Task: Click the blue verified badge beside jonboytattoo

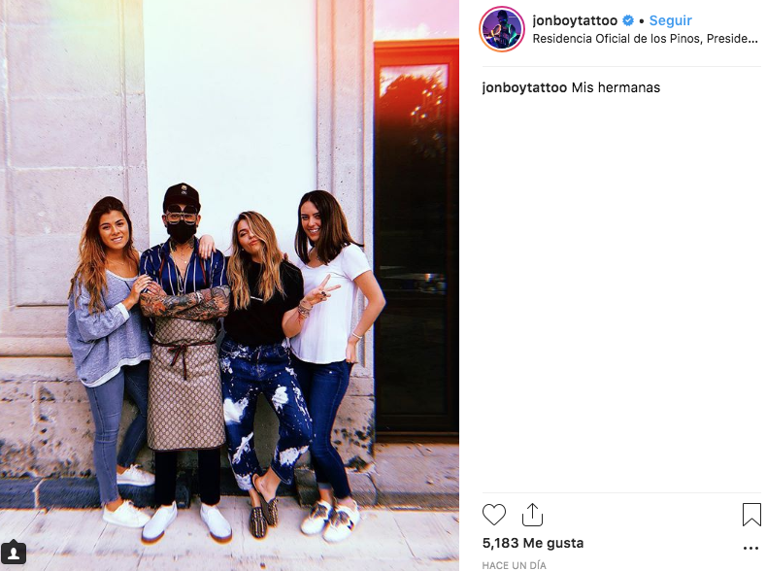Action: [628, 20]
